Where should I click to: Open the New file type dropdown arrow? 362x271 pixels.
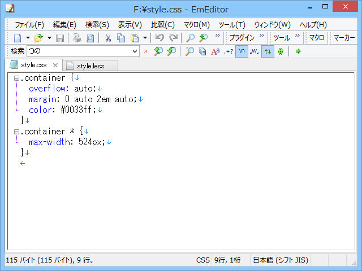[28, 38]
